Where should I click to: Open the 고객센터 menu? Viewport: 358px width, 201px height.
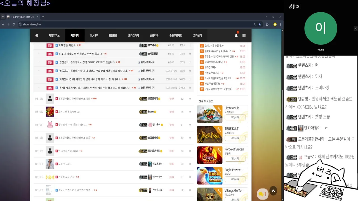click(197, 35)
